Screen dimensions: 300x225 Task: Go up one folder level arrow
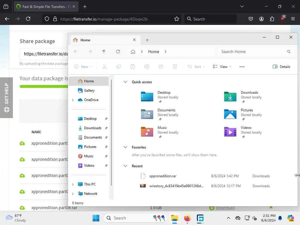click(x=104, y=52)
